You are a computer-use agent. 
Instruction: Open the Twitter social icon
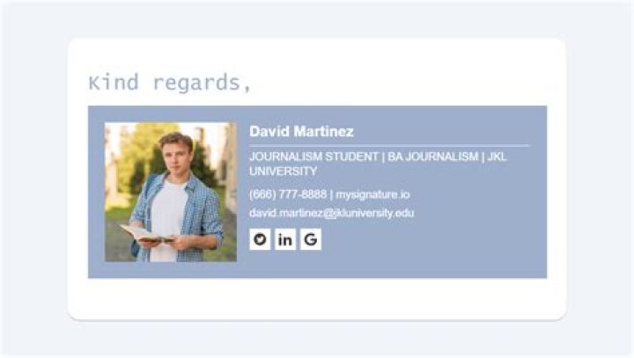[259, 239]
